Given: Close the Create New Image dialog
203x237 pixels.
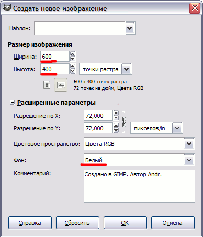Looking at the screenshot, I should [x=195, y=8].
